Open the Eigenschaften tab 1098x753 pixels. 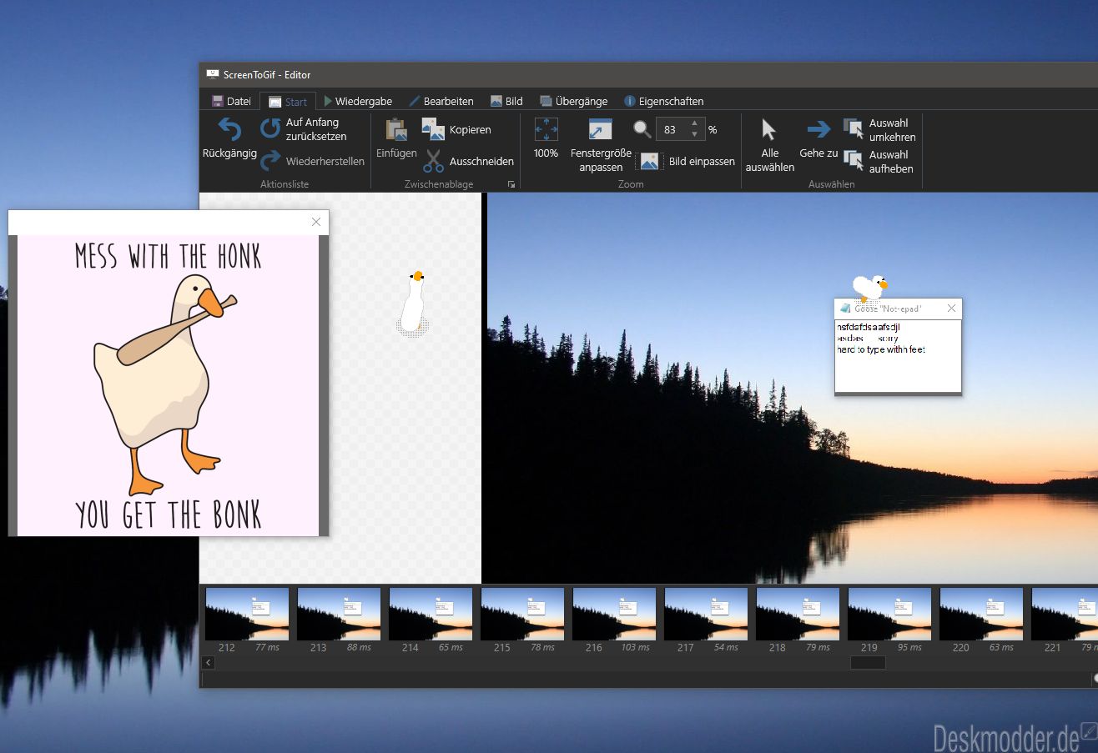pos(664,101)
